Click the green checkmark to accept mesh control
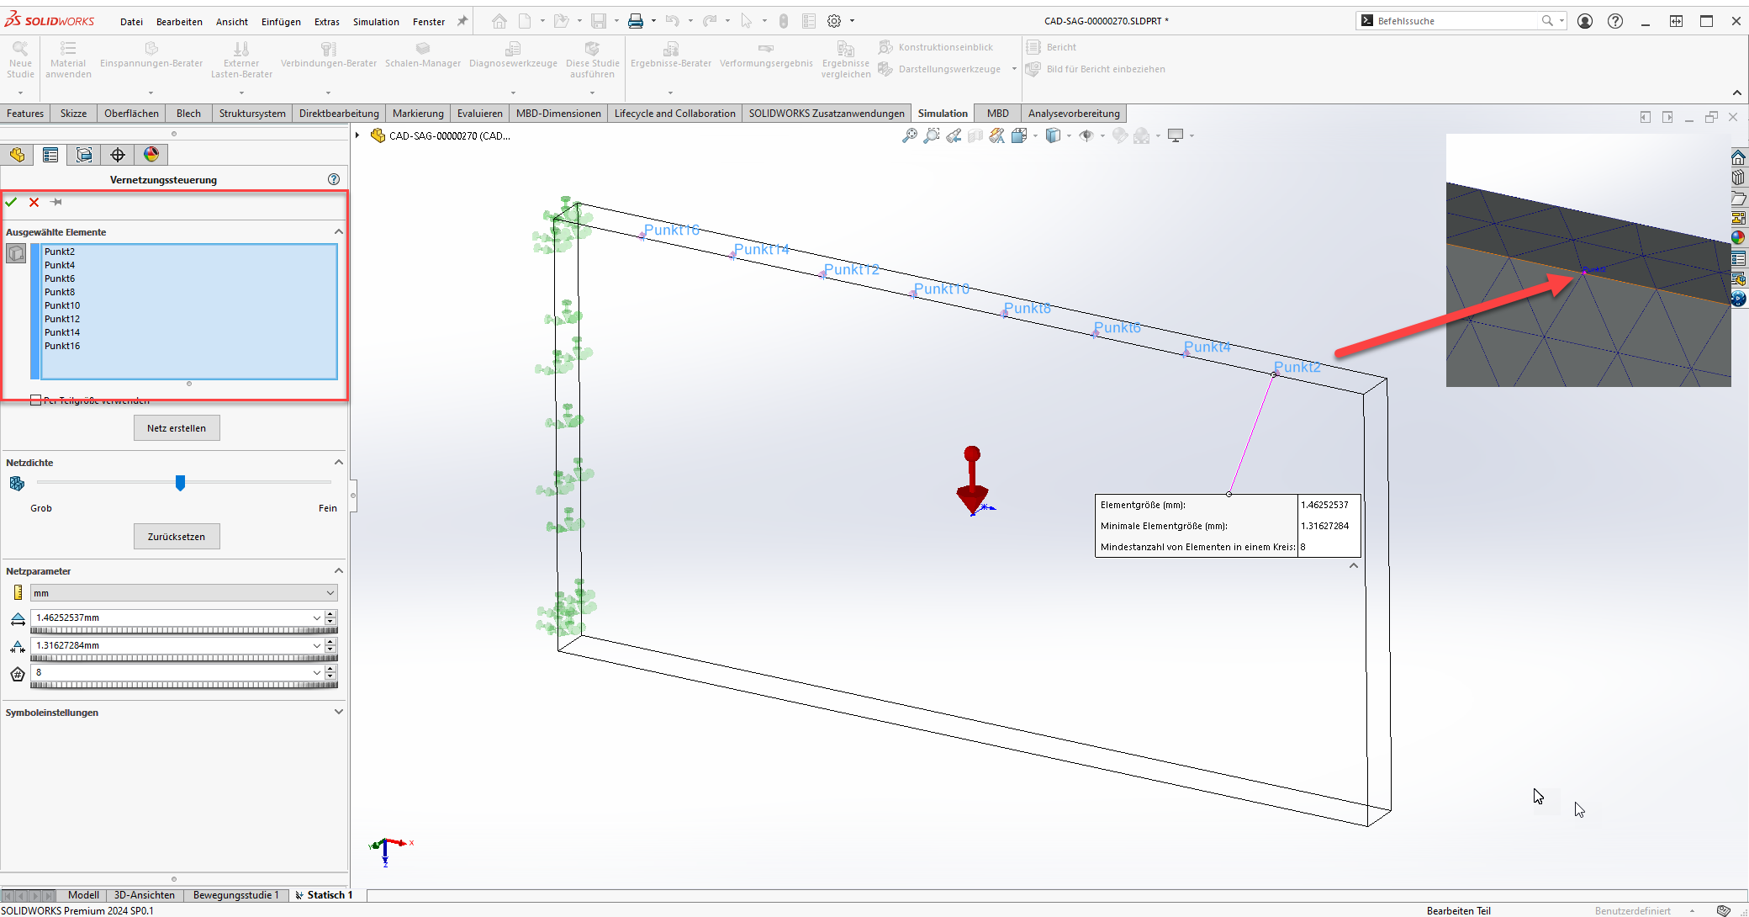1749x917 pixels. click(11, 202)
